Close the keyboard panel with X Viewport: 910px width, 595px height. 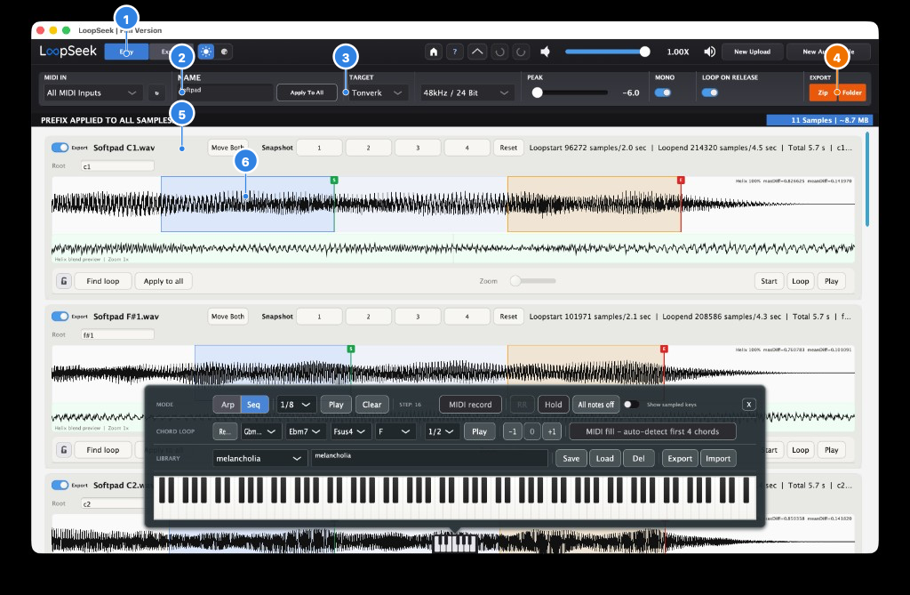pos(748,405)
